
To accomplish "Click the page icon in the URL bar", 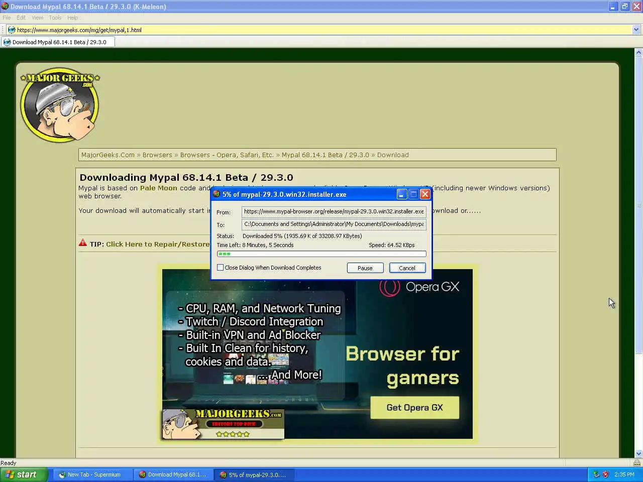I will (x=12, y=30).
